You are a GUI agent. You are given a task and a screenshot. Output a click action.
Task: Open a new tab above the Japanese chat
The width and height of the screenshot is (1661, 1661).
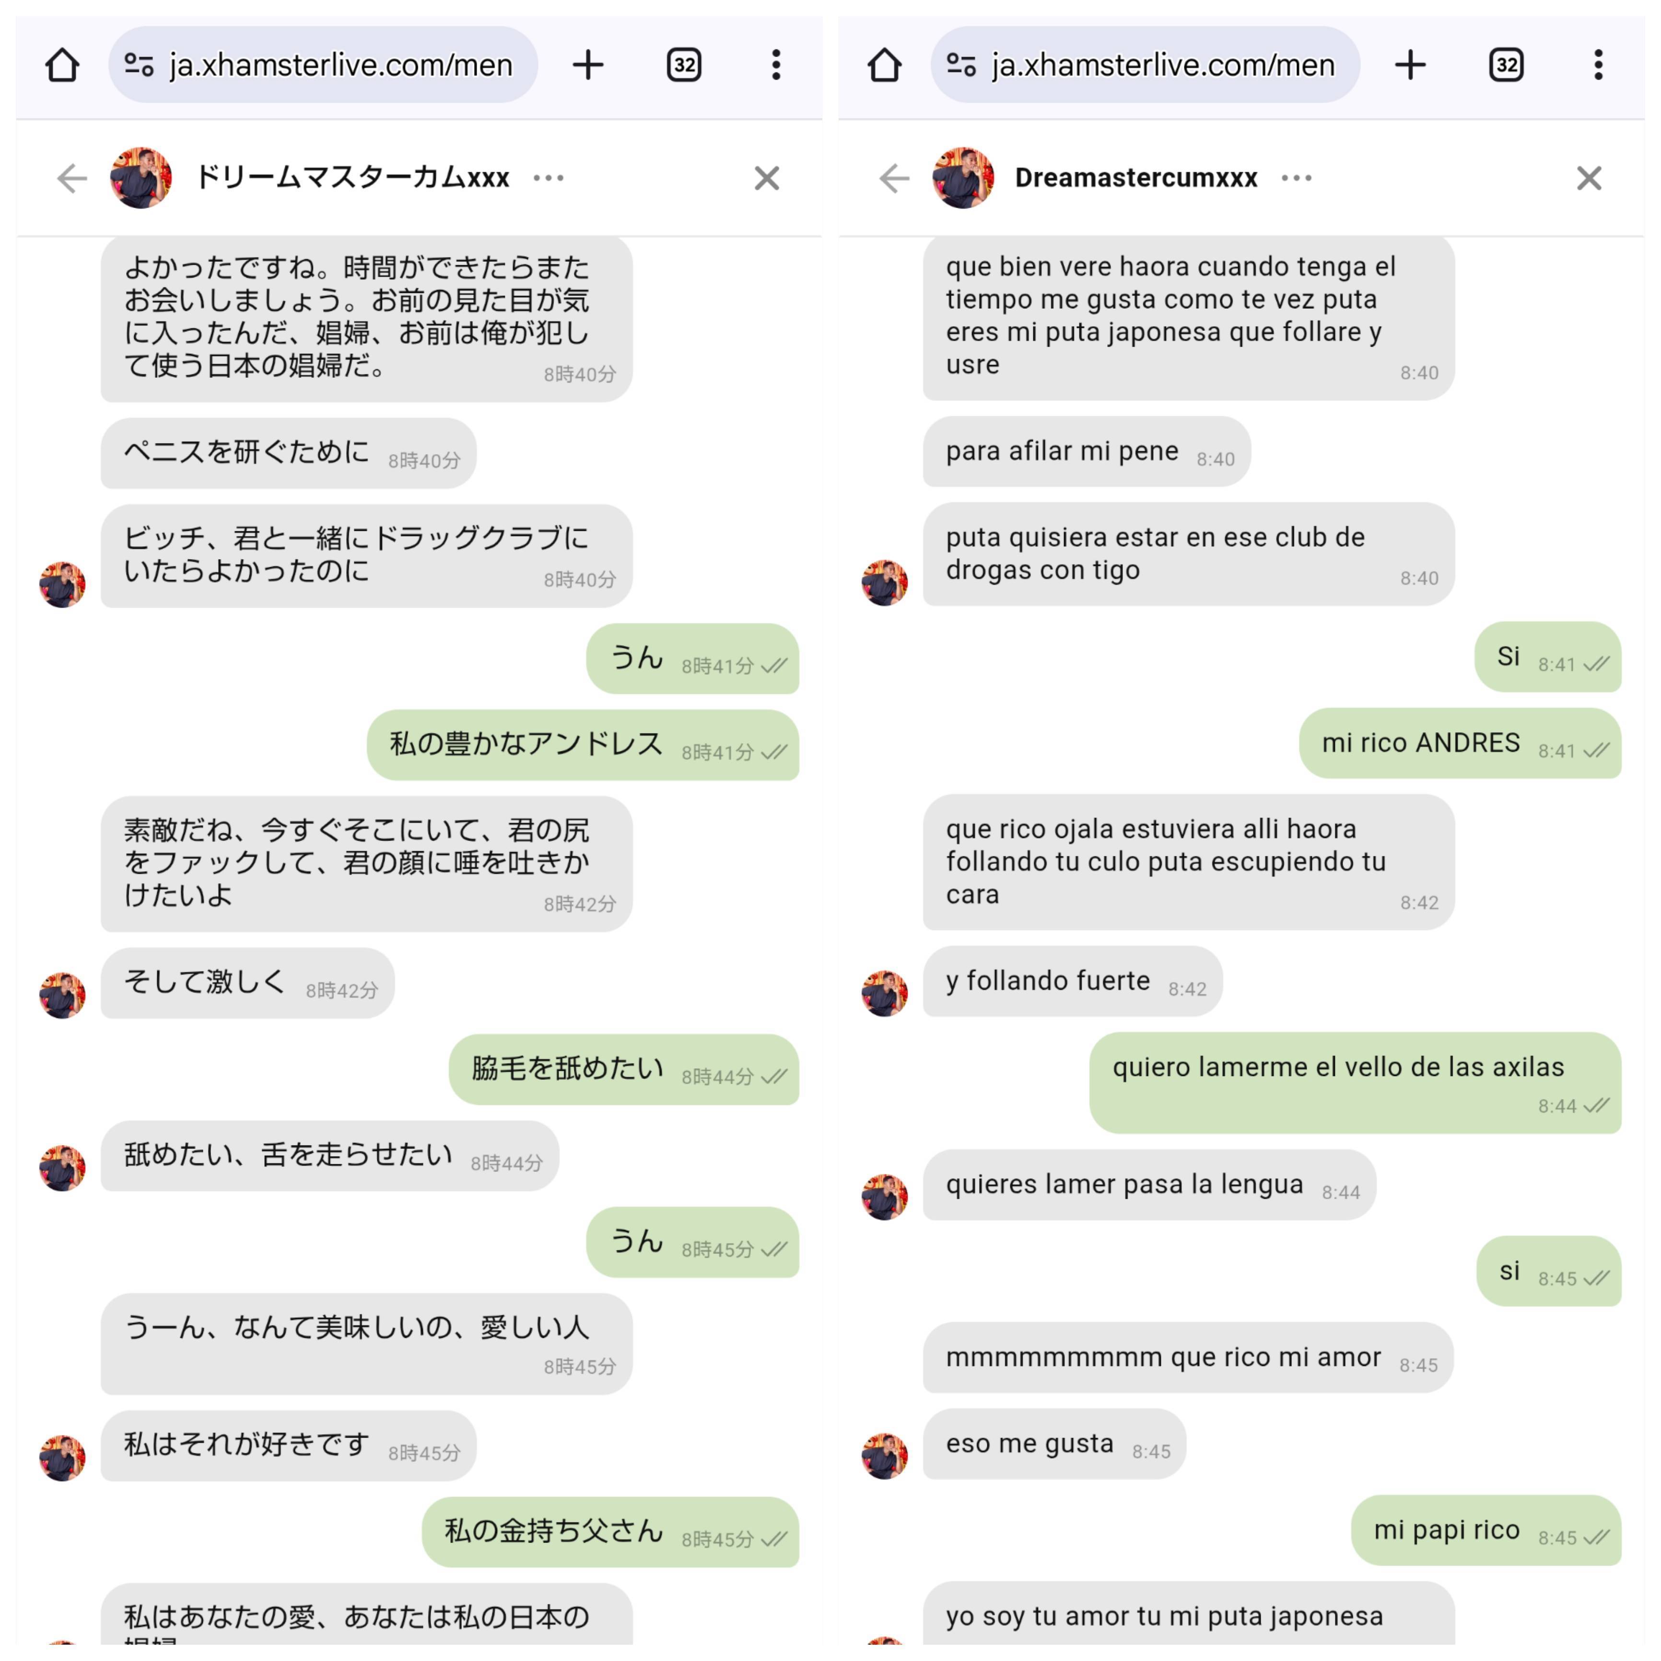click(x=588, y=65)
